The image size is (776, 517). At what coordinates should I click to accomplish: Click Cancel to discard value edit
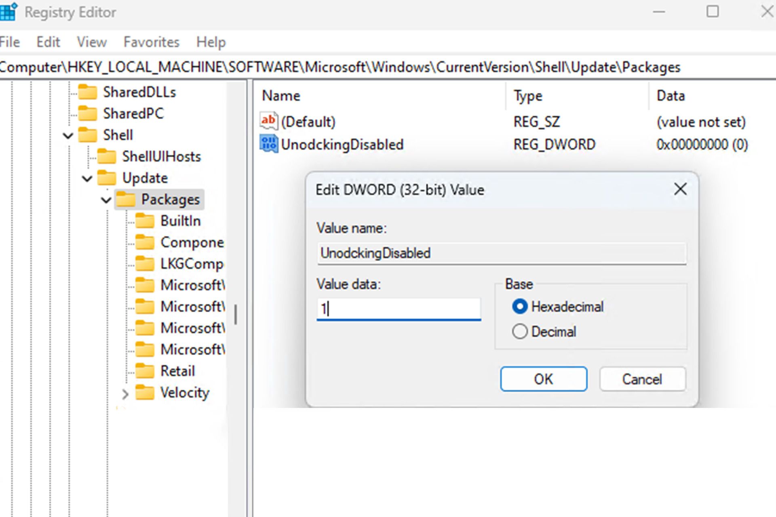[x=642, y=380]
